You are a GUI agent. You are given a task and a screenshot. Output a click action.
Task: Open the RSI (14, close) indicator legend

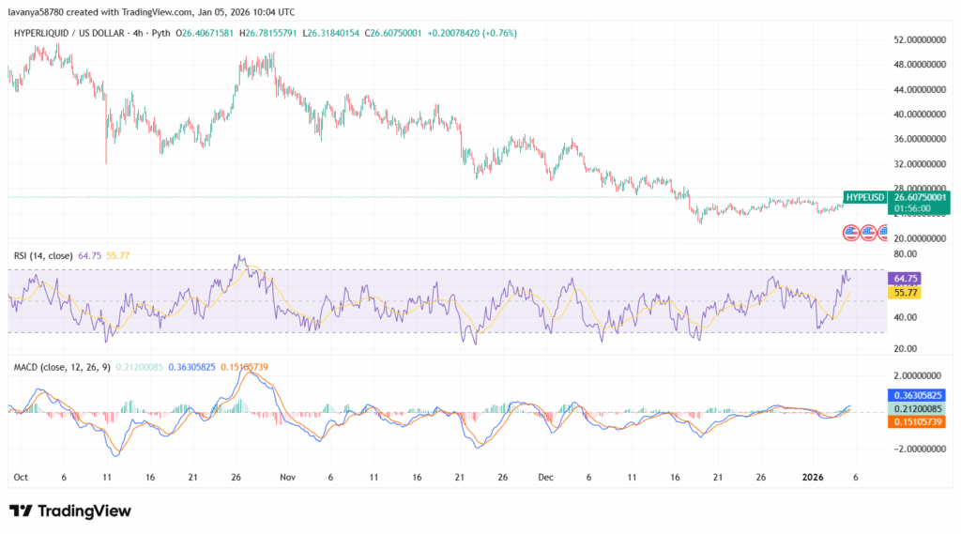(45, 254)
